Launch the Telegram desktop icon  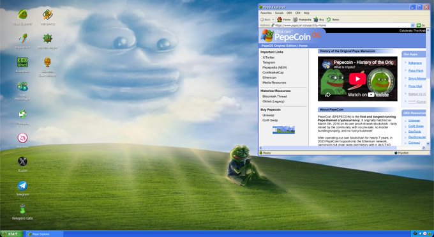click(x=22, y=188)
